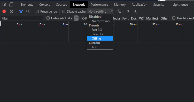Switch to the Application tab
Screen dimensions: 194x102
(139, 5)
